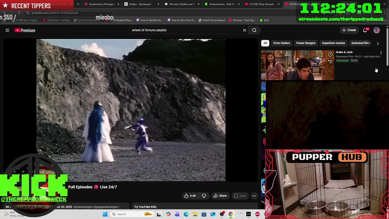Select the Animated films filter chip
Screen dimensions: 389x219
tap(361, 43)
